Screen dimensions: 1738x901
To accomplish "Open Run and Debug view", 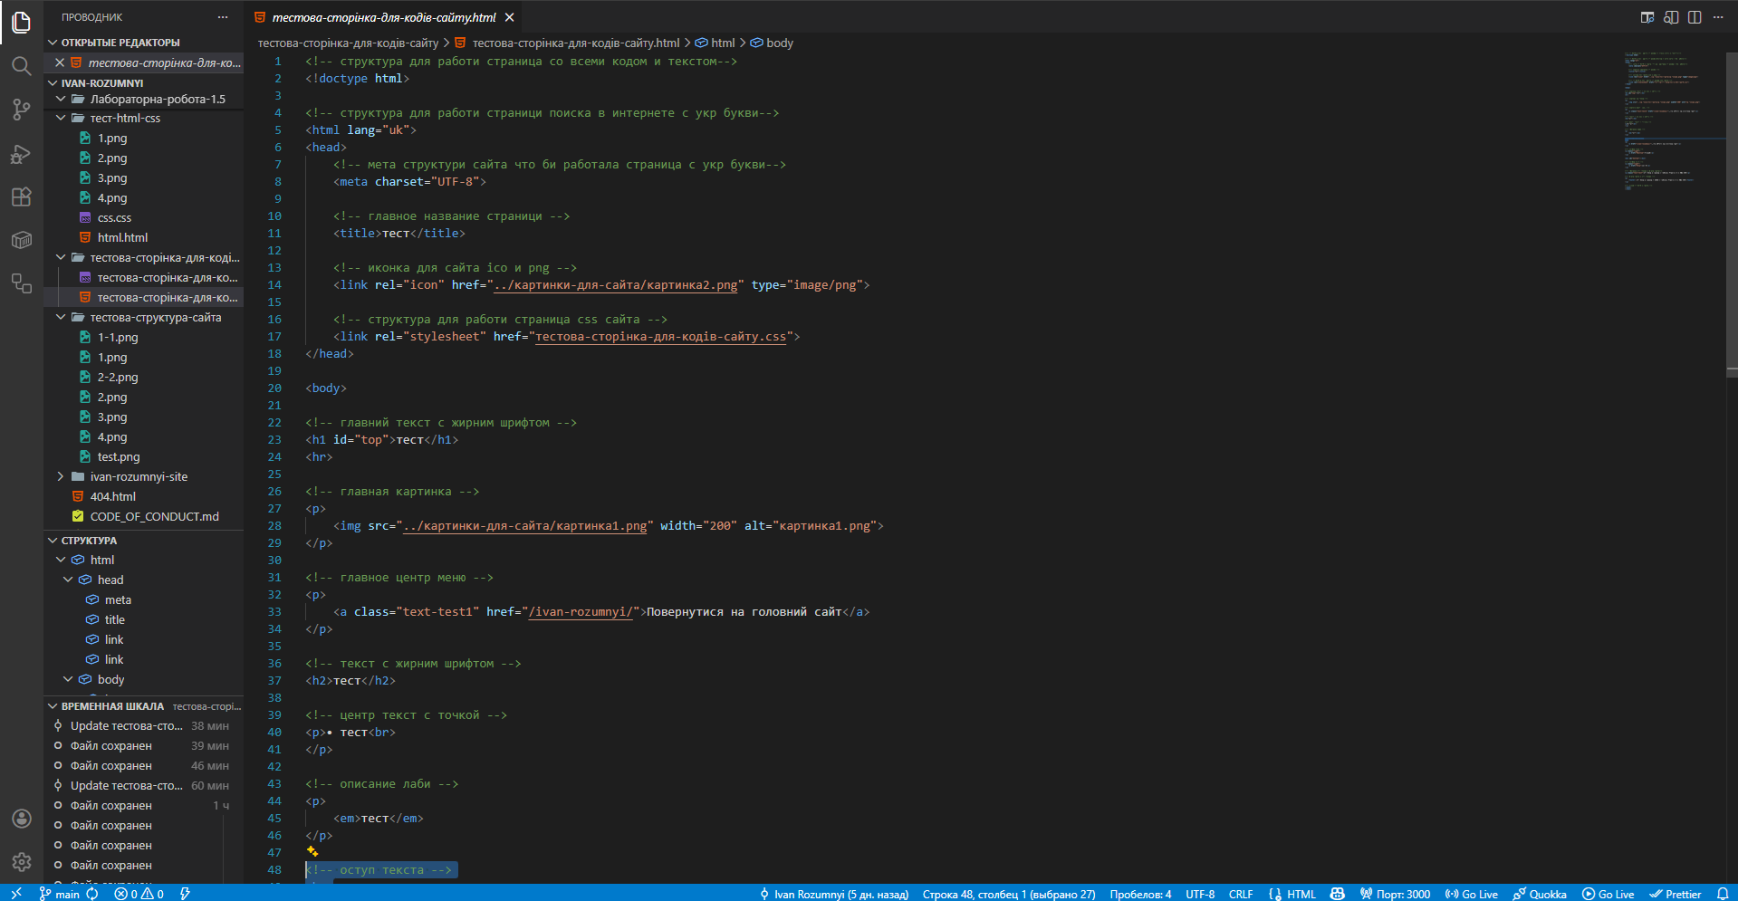I will (x=21, y=154).
